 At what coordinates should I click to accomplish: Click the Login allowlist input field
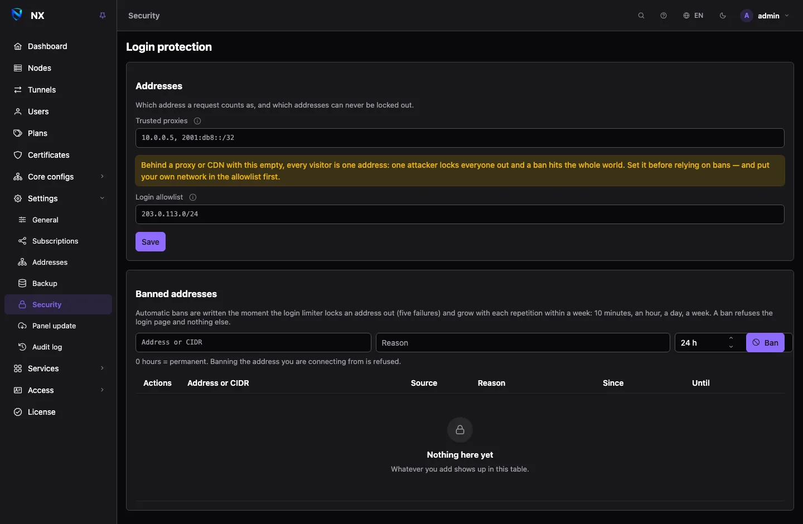tap(459, 214)
